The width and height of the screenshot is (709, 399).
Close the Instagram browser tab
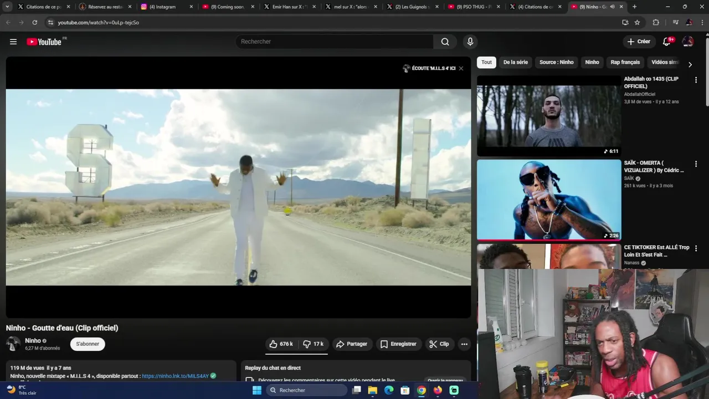[192, 7]
